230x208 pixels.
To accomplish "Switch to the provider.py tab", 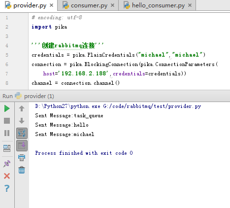I will pos(29,5).
